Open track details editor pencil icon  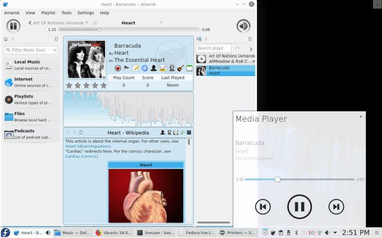click(136, 68)
